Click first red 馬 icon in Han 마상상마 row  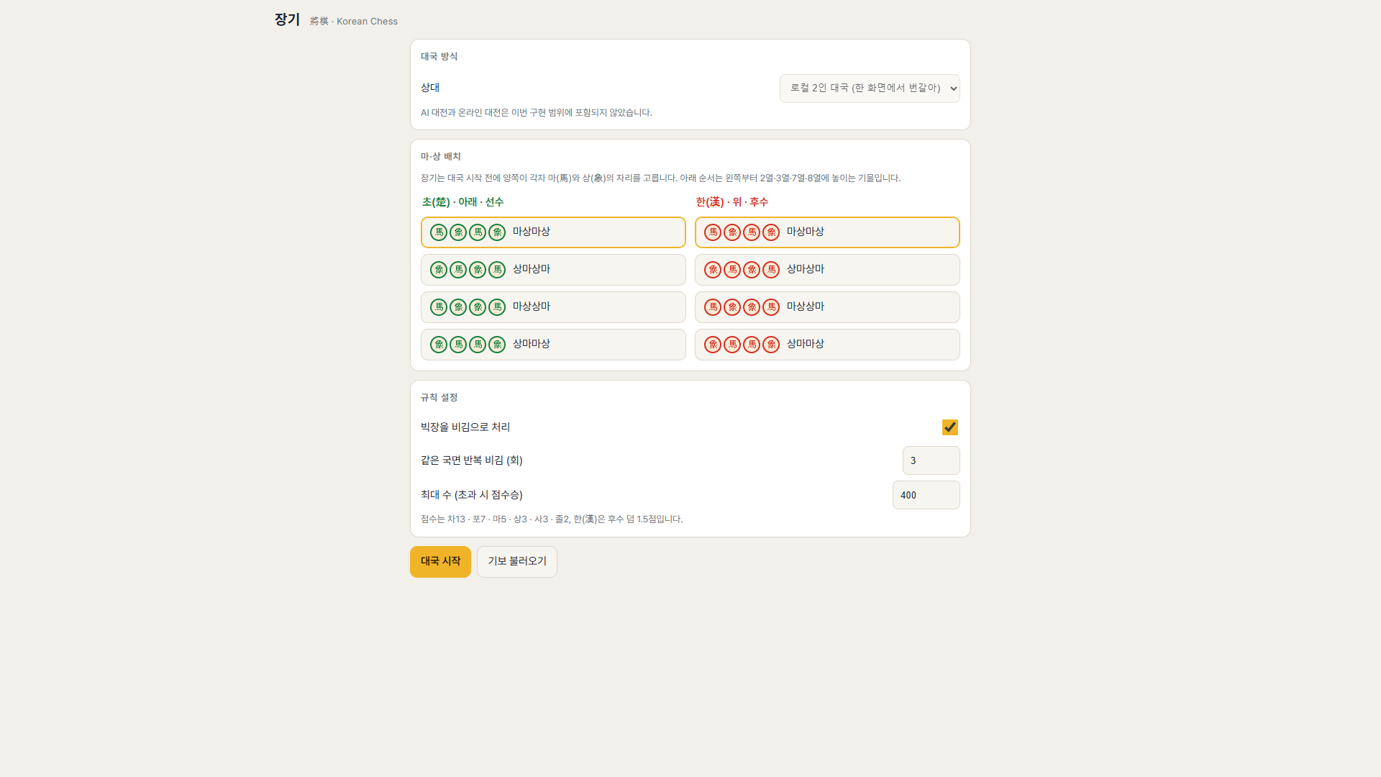coord(713,307)
